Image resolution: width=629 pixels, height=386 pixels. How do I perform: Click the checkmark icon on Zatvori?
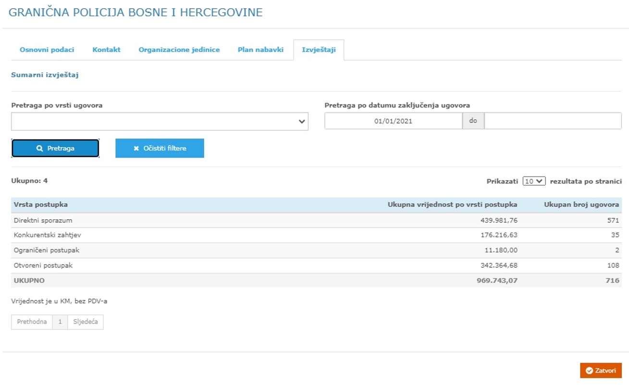589,371
